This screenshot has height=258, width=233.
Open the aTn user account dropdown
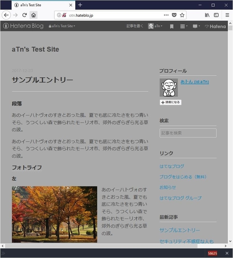point(155,26)
